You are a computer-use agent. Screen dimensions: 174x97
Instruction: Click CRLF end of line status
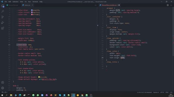tap(167, 92)
